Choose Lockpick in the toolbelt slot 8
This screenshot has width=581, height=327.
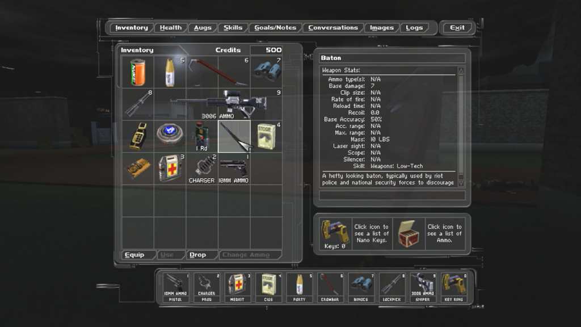click(x=392, y=288)
